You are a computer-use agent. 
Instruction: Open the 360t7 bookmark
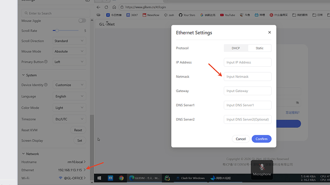(x=132, y=15)
